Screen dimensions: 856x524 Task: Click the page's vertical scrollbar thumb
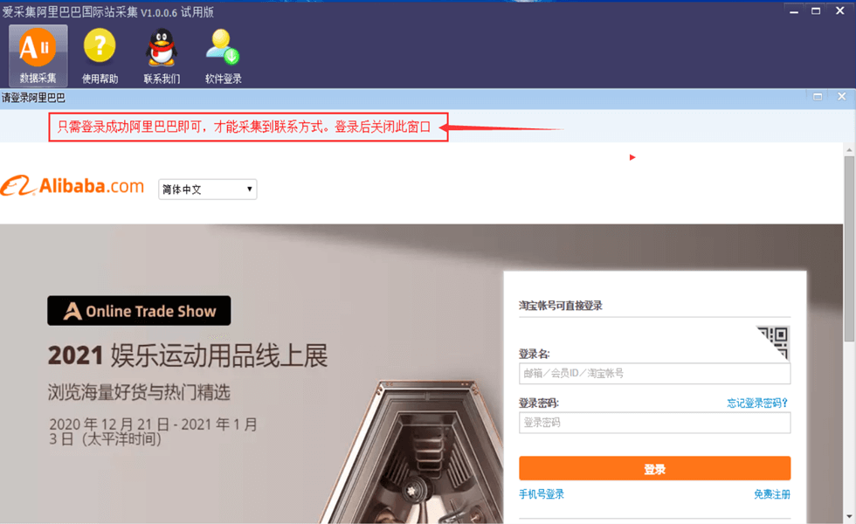point(849,248)
